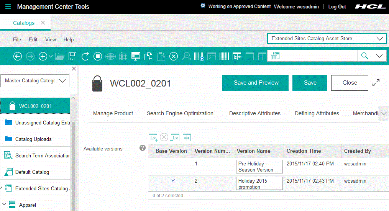The width and height of the screenshot is (389, 211).
Task: Click the Save and Preview button
Action: (255, 83)
